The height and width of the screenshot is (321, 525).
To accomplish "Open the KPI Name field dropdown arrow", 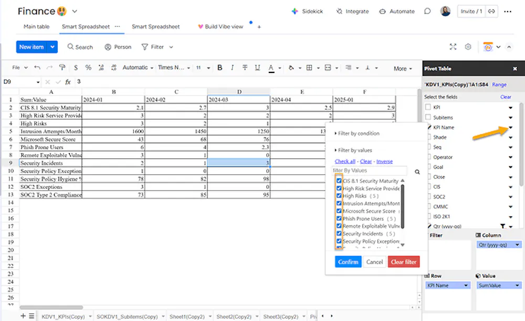I will [511, 127].
